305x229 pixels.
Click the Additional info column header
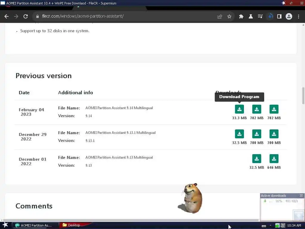click(x=75, y=92)
